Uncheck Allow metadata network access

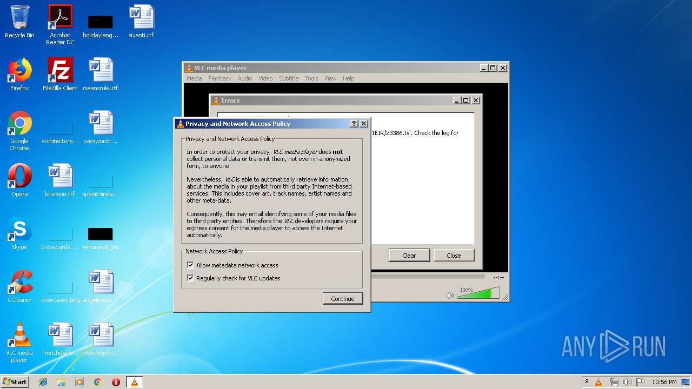[x=190, y=265]
